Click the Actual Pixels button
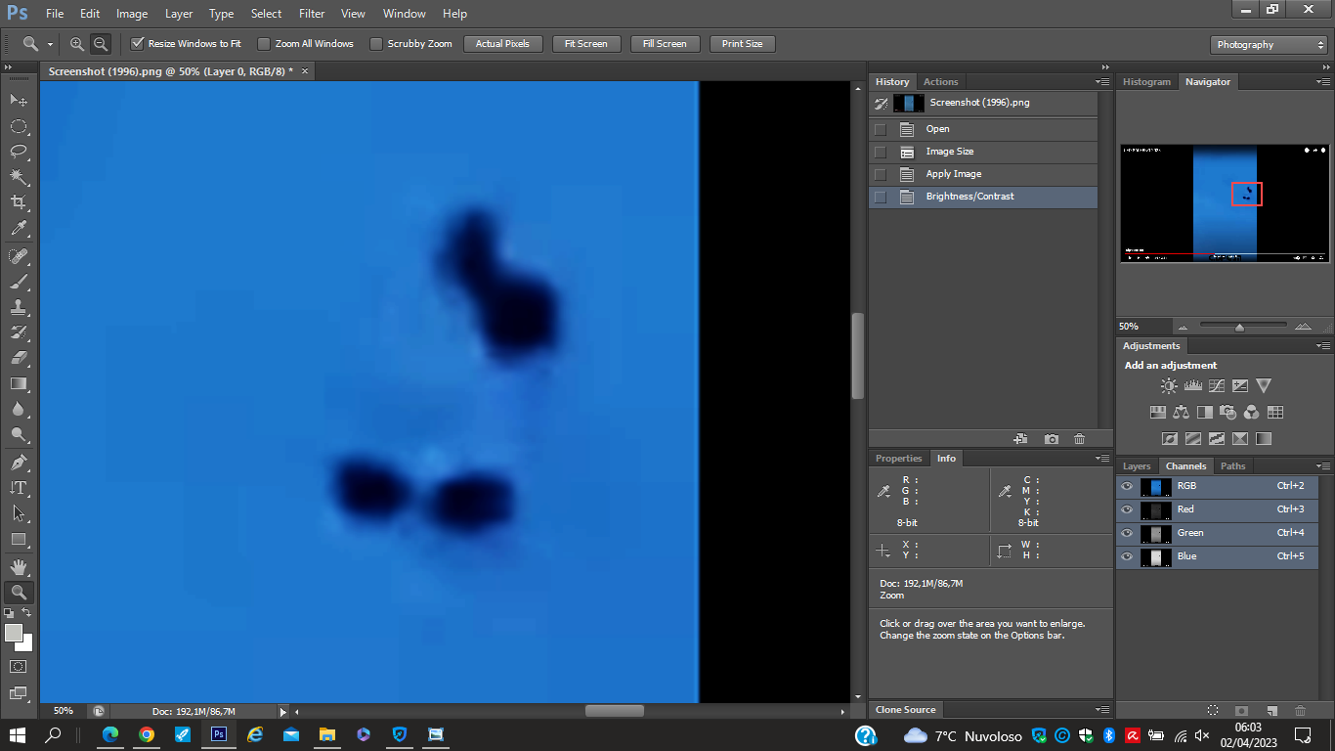This screenshot has height=751, width=1335. [x=502, y=44]
